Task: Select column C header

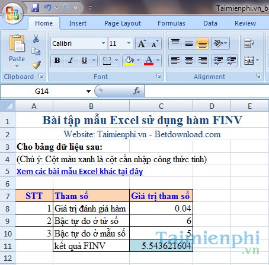Action: pos(161,106)
